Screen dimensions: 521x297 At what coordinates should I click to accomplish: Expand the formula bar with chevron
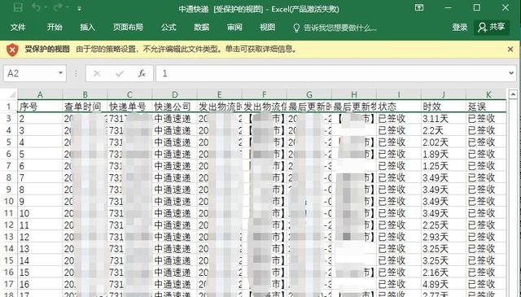511,73
